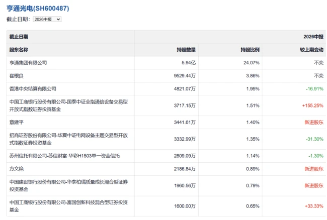
Task: Click the 股东名称 column header
Action: (19, 50)
